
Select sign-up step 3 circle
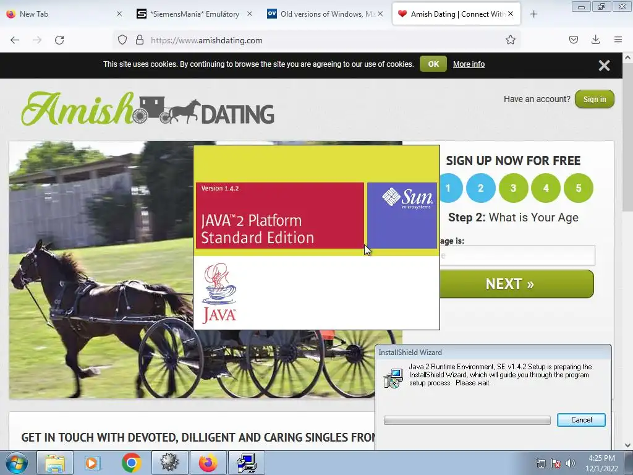[x=513, y=188]
